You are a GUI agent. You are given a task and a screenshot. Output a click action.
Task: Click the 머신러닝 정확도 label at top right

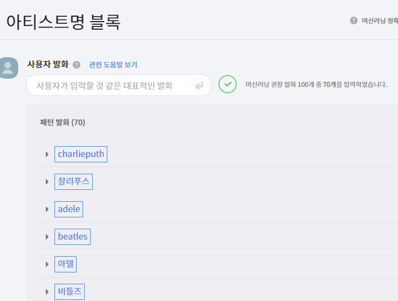pos(380,21)
